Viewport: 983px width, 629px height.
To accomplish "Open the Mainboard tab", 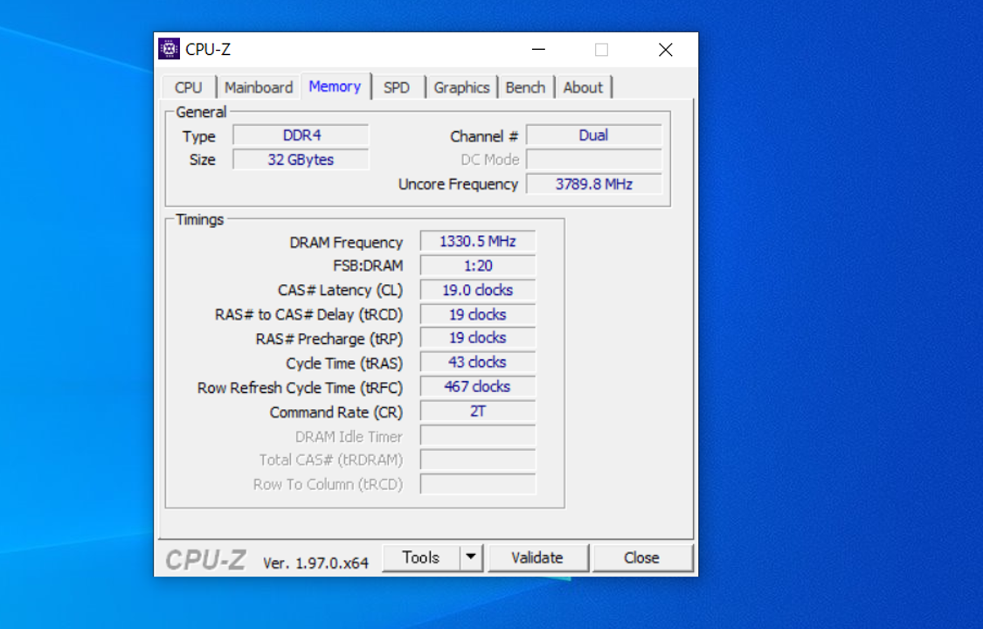I will pyautogui.click(x=259, y=87).
